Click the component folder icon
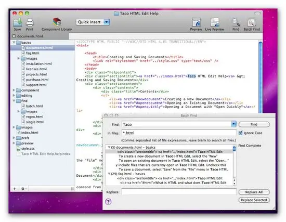Viewport: 286px width, 222px height. 18,90
